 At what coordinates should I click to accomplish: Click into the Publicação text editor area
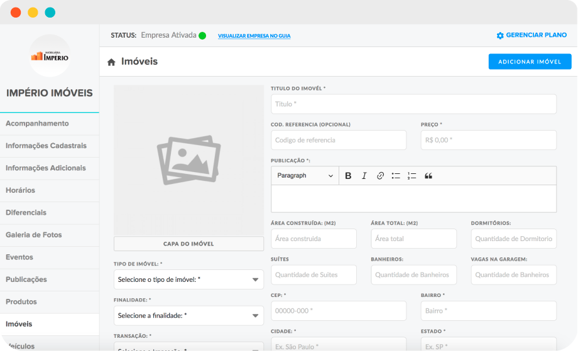tap(413, 198)
